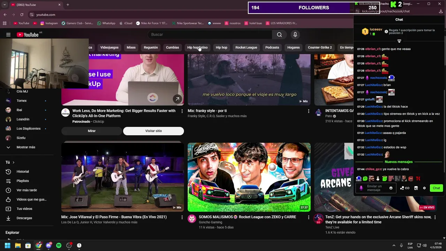Select the Rocket League filter chip
Viewport: 446px width, 251px height.
(246, 47)
